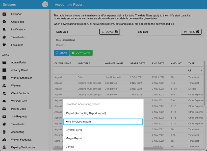Screen dimensions: 207x151
Task: Choose iPayroll (Accounting Report Import)
Action: click(x=86, y=113)
